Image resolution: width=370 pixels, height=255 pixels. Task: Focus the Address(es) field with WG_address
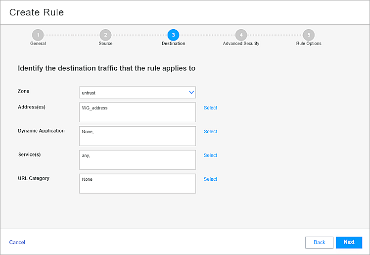pos(137,112)
